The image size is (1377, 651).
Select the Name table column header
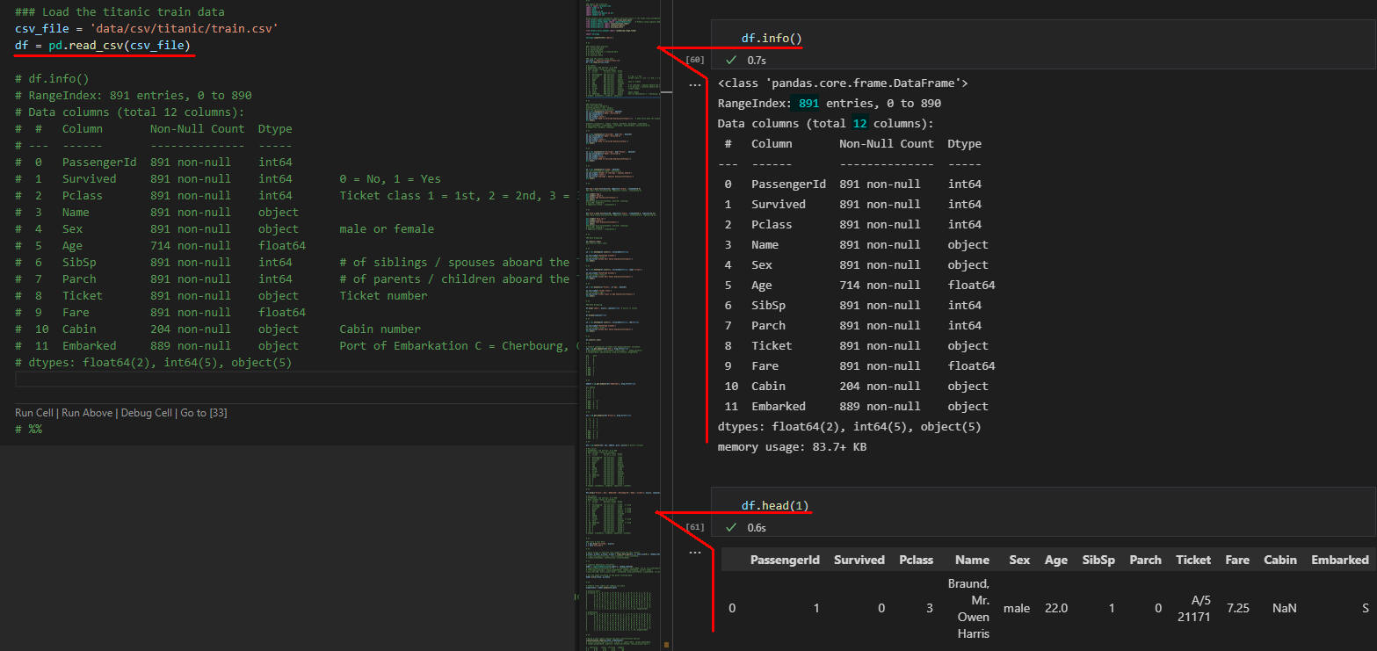click(972, 560)
